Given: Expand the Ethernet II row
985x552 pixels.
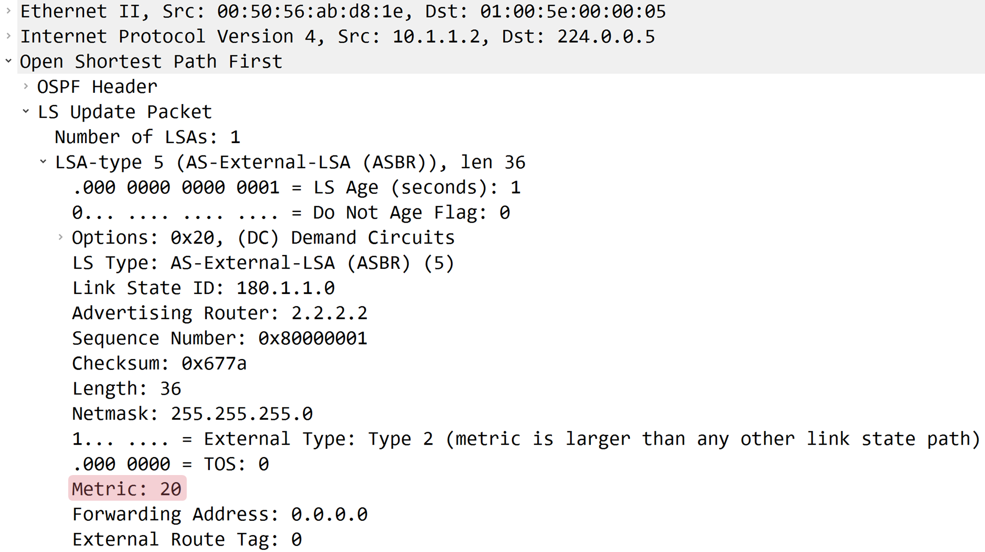Looking at the screenshot, I should coord(8,11).
